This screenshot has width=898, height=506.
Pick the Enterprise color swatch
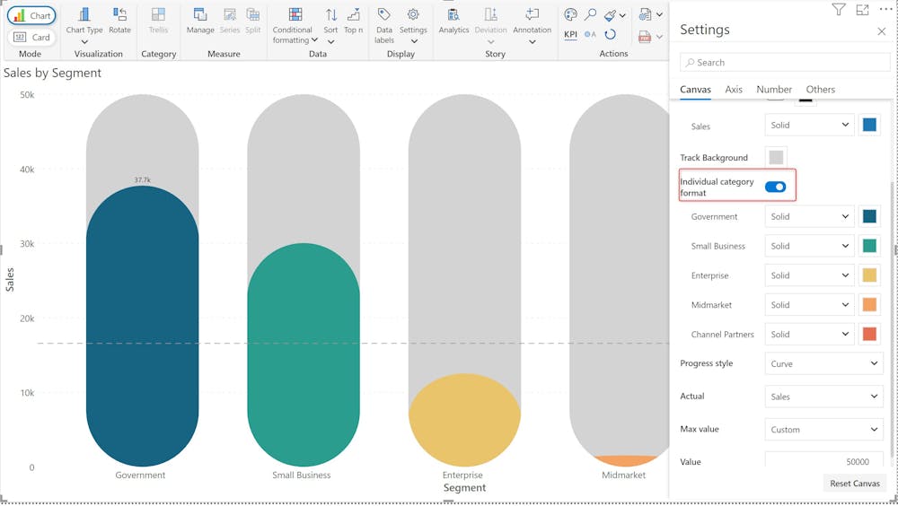point(869,275)
